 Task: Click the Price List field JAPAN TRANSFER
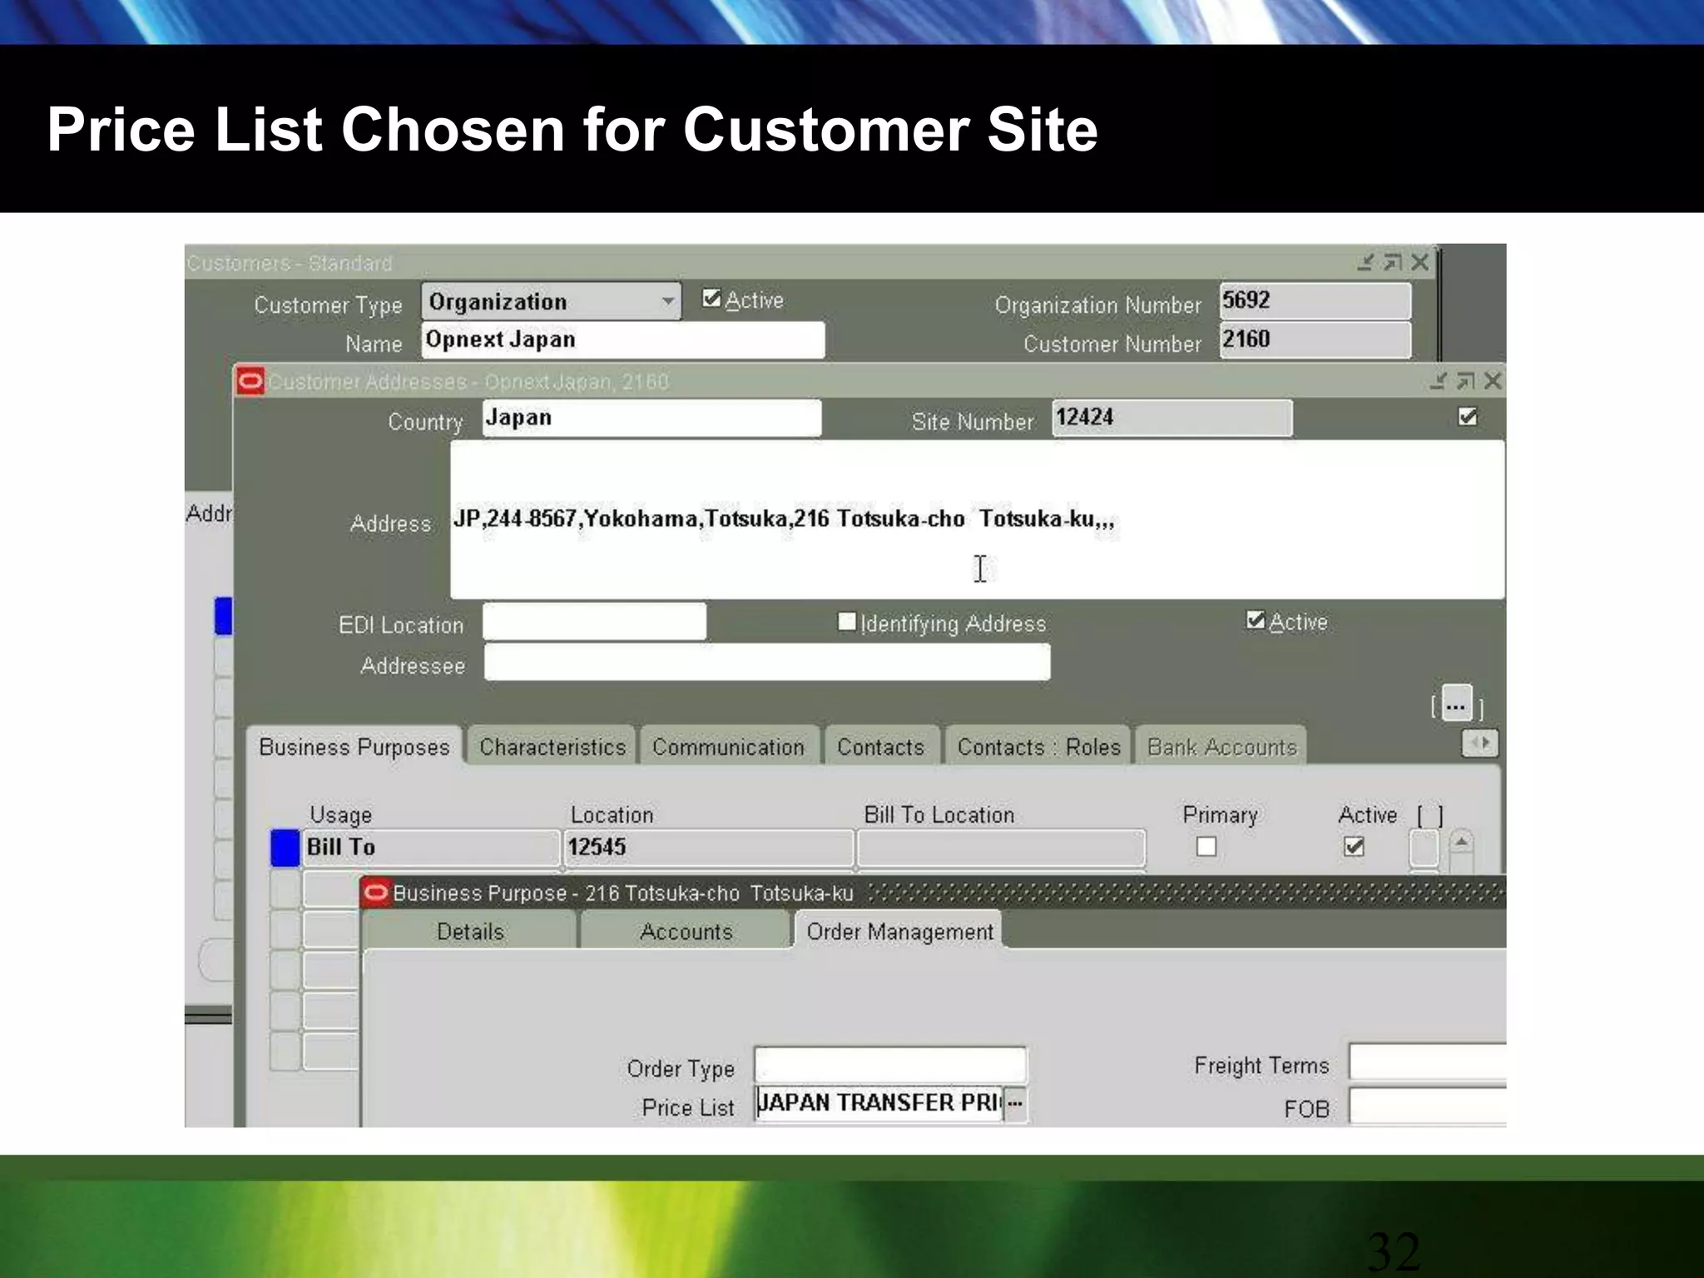pyautogui.click(x=879, y=1103)
